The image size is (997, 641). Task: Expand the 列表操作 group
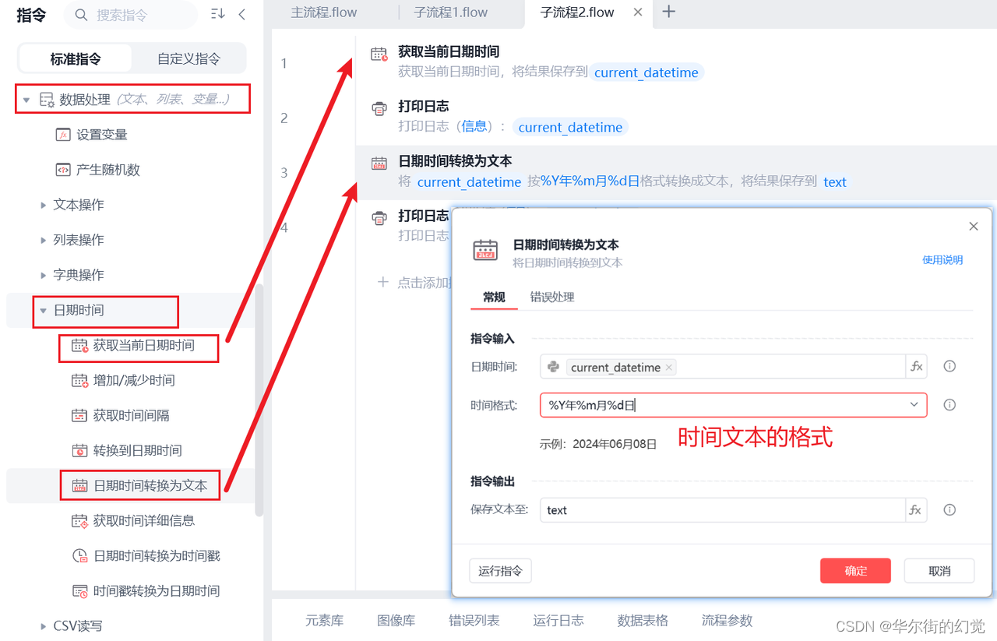click(44, 240)
